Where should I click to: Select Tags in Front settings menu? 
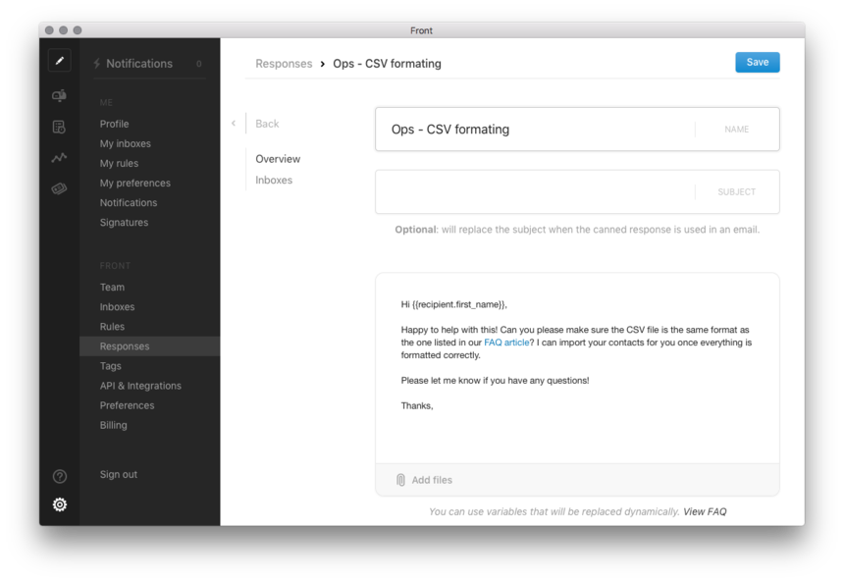coord(110,366)
